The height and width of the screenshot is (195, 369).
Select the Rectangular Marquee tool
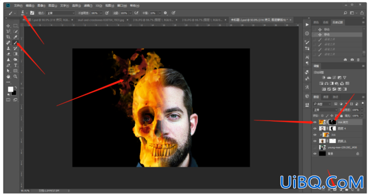[x=16, y=26]
